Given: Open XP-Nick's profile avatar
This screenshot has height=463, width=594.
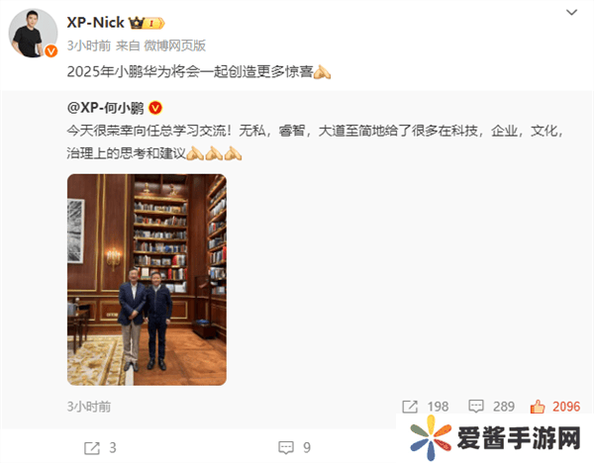Looking at the screenshot, I should (x=34, y=33).
